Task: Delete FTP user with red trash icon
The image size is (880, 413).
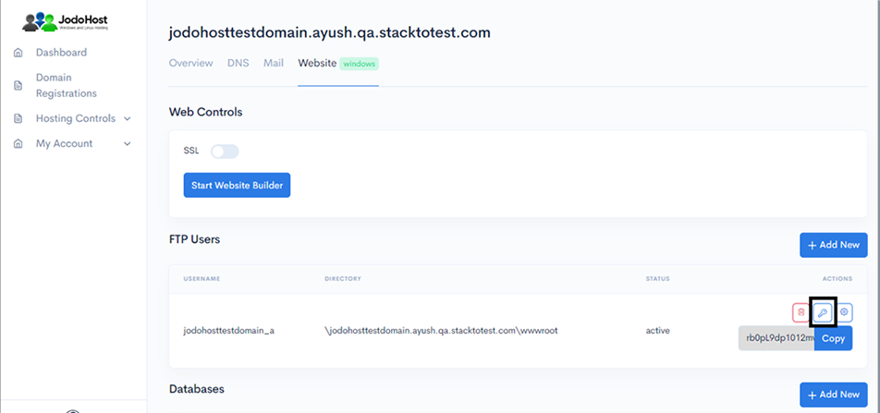Action: point(801,312)
